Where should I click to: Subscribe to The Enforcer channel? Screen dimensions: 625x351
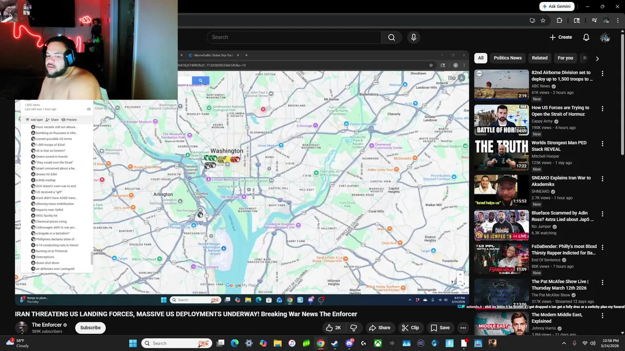90,328
